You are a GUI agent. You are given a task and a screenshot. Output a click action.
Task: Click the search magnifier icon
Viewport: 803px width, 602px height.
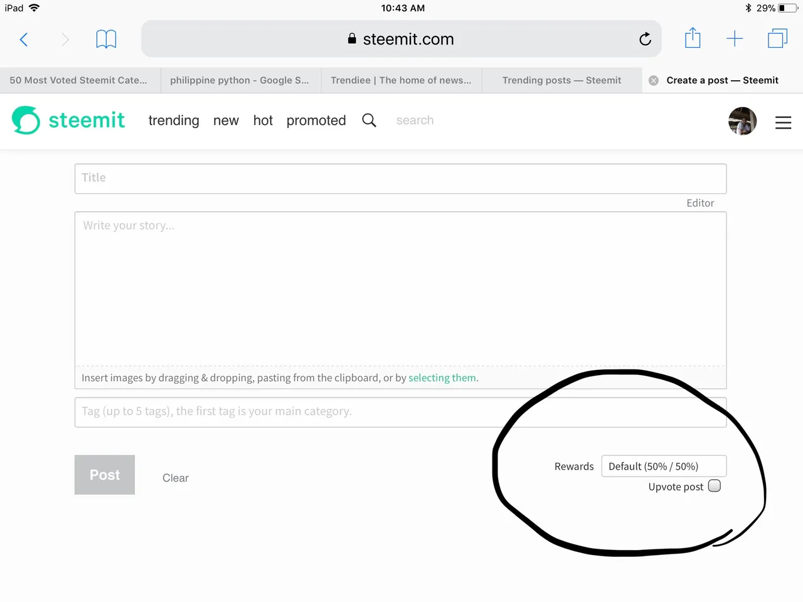pyautogui.click(x=370, y=120)
